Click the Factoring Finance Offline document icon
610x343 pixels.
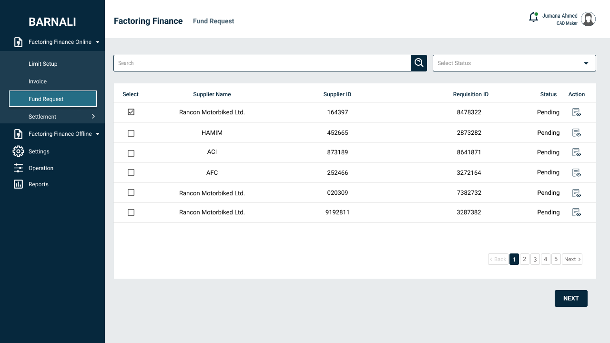point(18,134)
